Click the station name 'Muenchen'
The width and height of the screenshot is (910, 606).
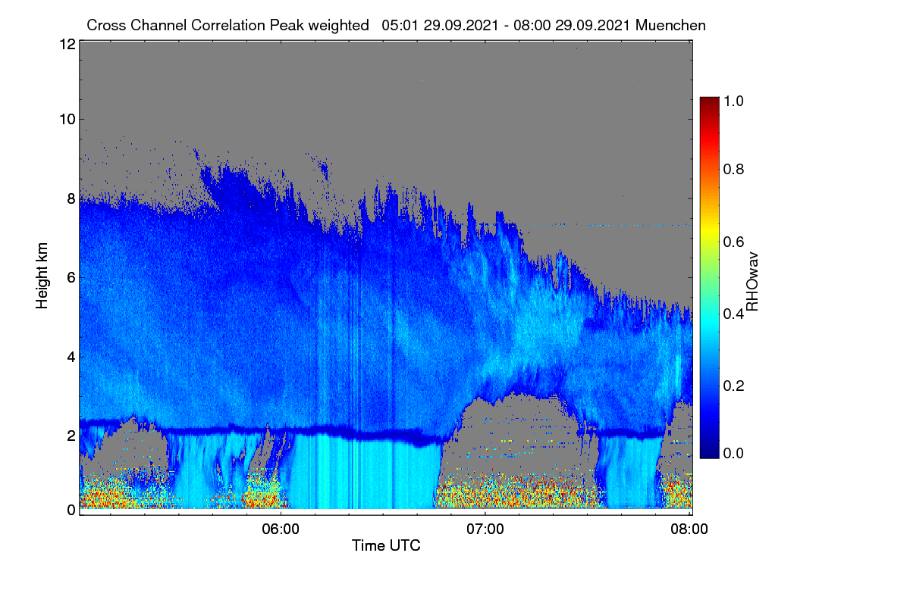[x=671, y=25]
